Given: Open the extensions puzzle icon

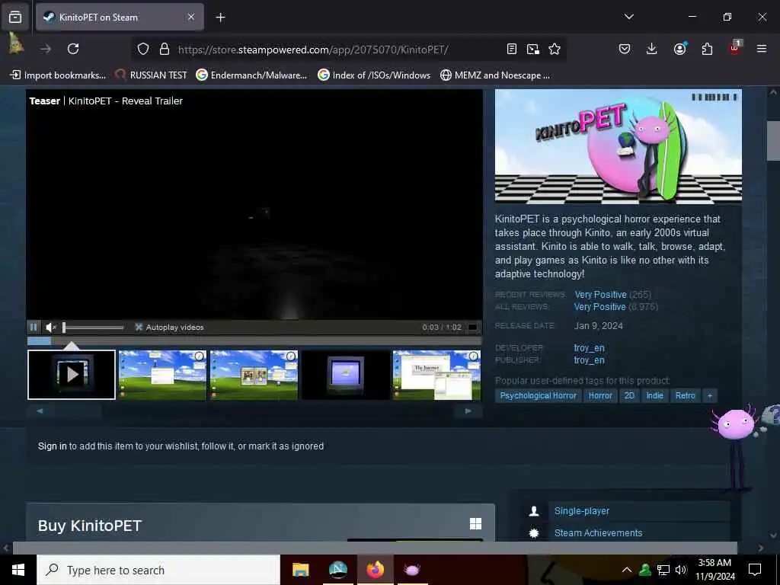Looking at the screenshot, I should click(707, 49).
